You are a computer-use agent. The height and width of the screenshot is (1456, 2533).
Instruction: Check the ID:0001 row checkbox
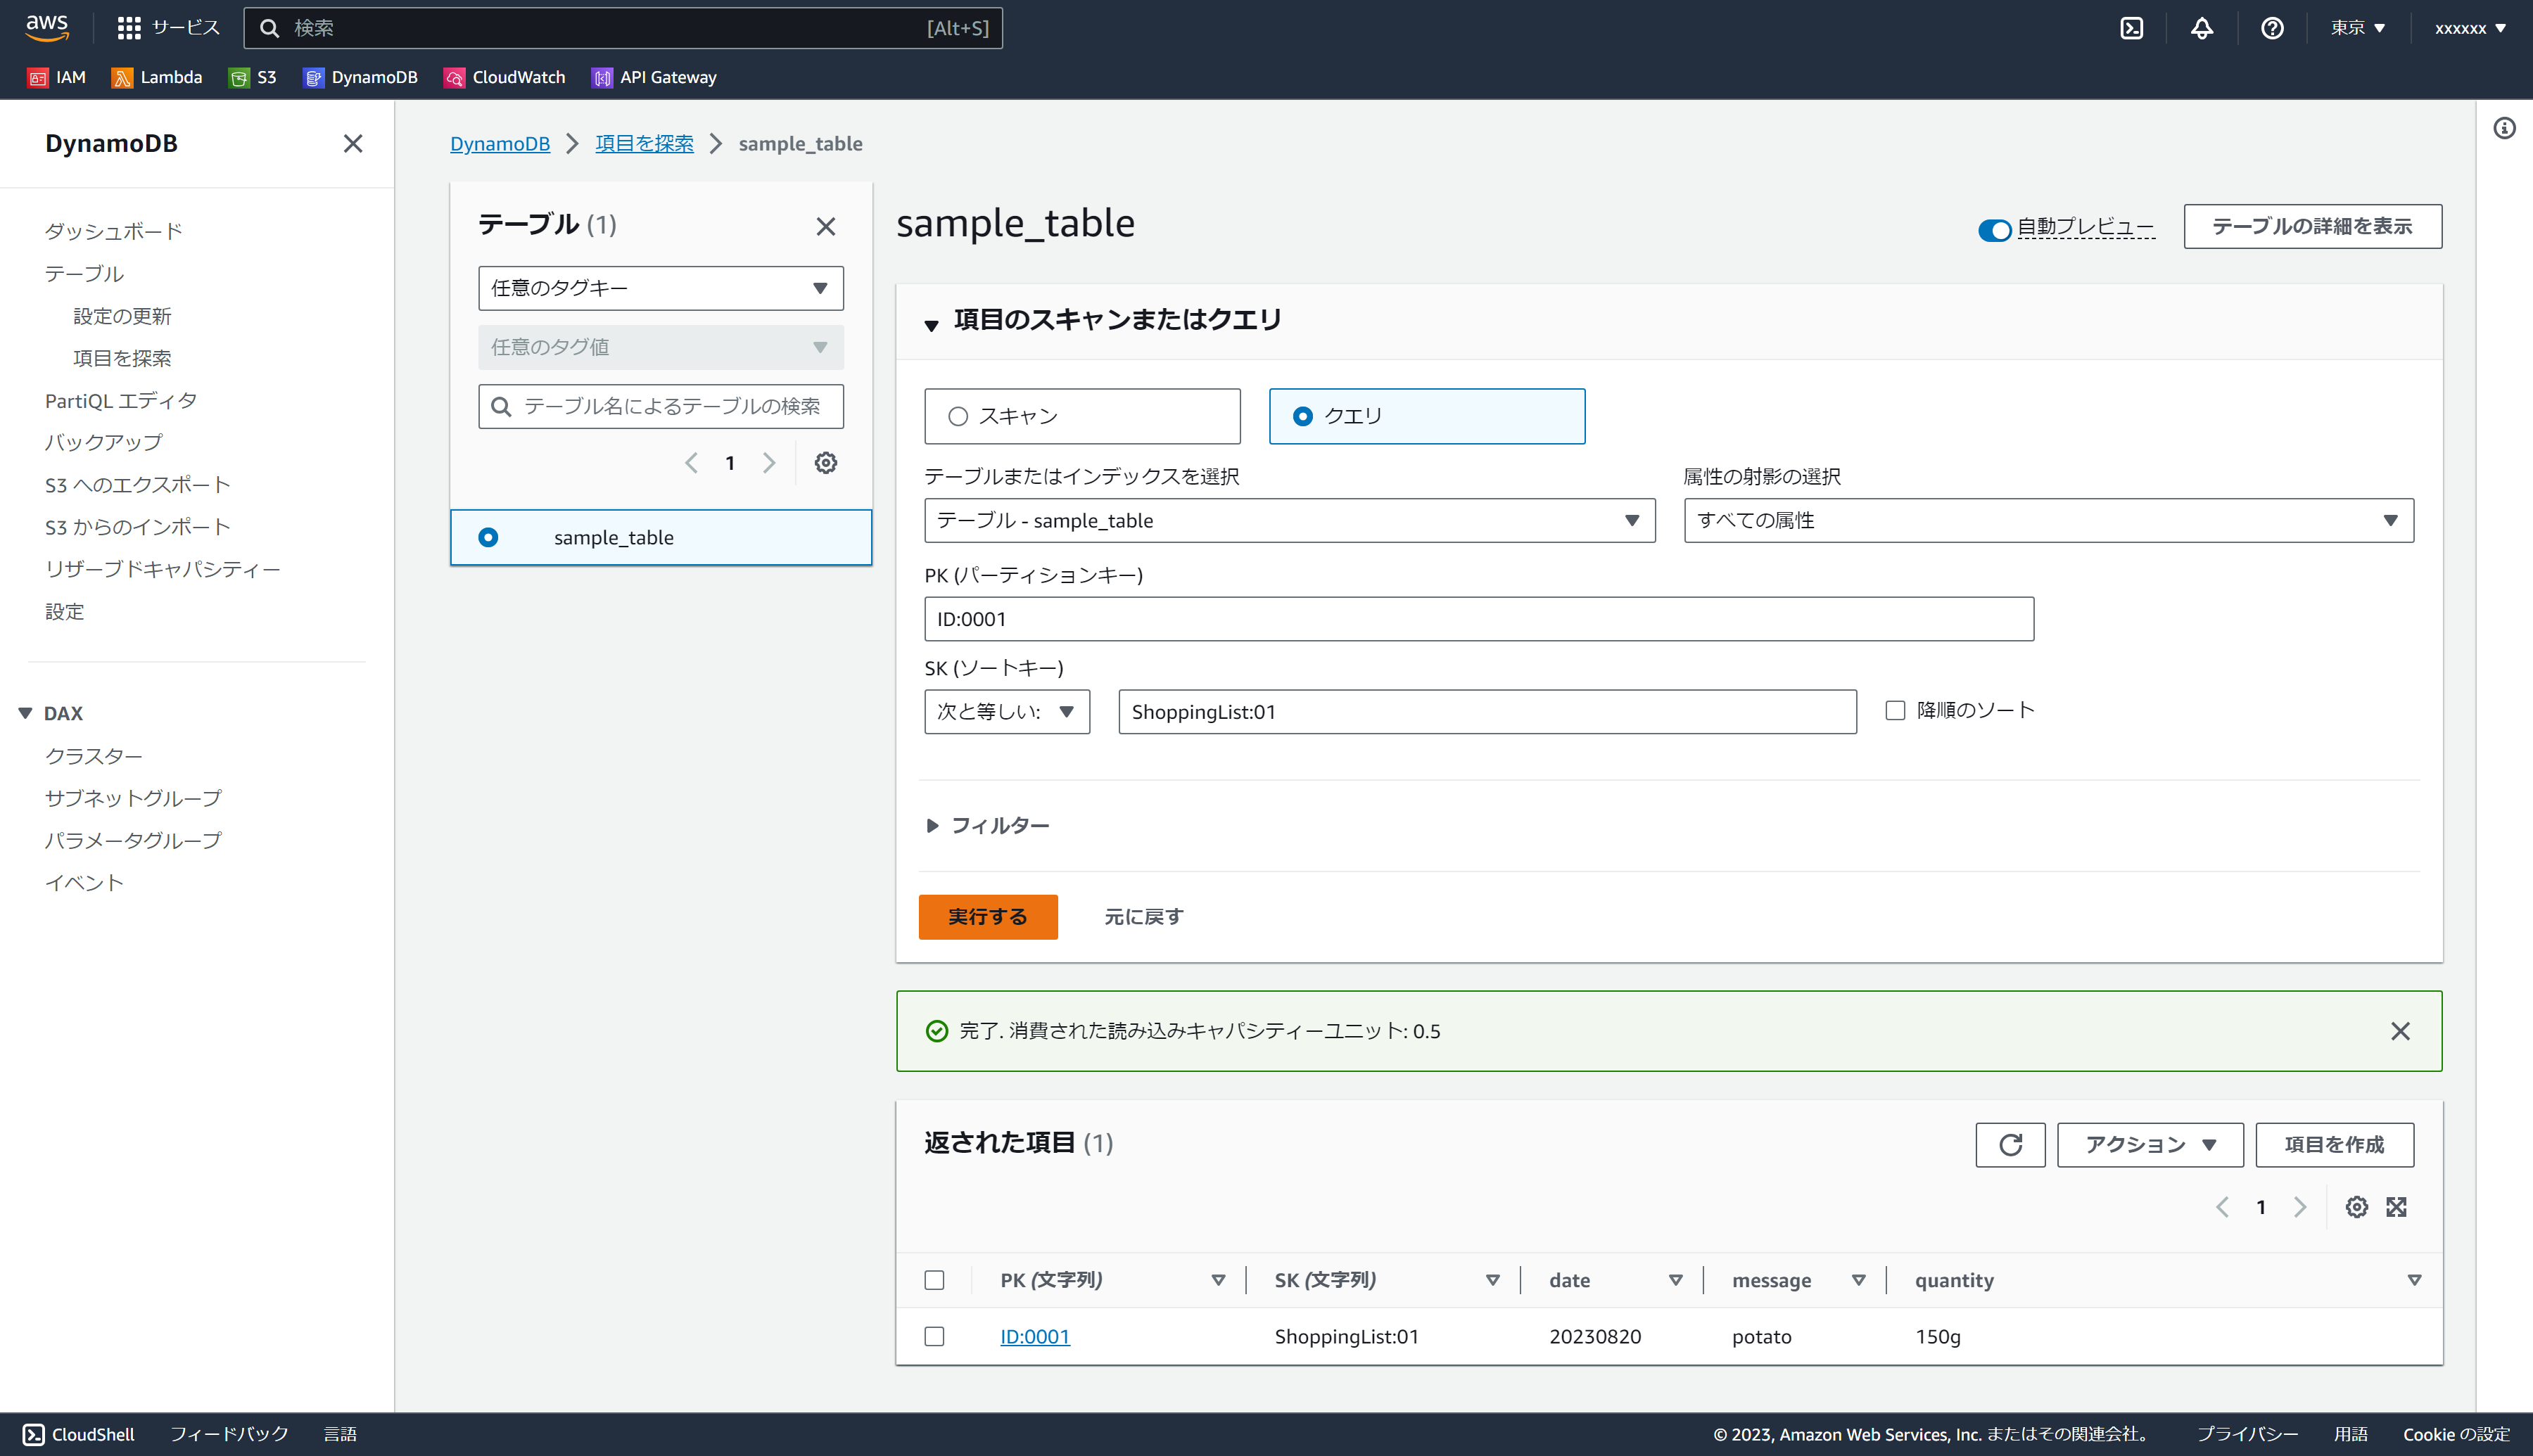point(934,1336)
